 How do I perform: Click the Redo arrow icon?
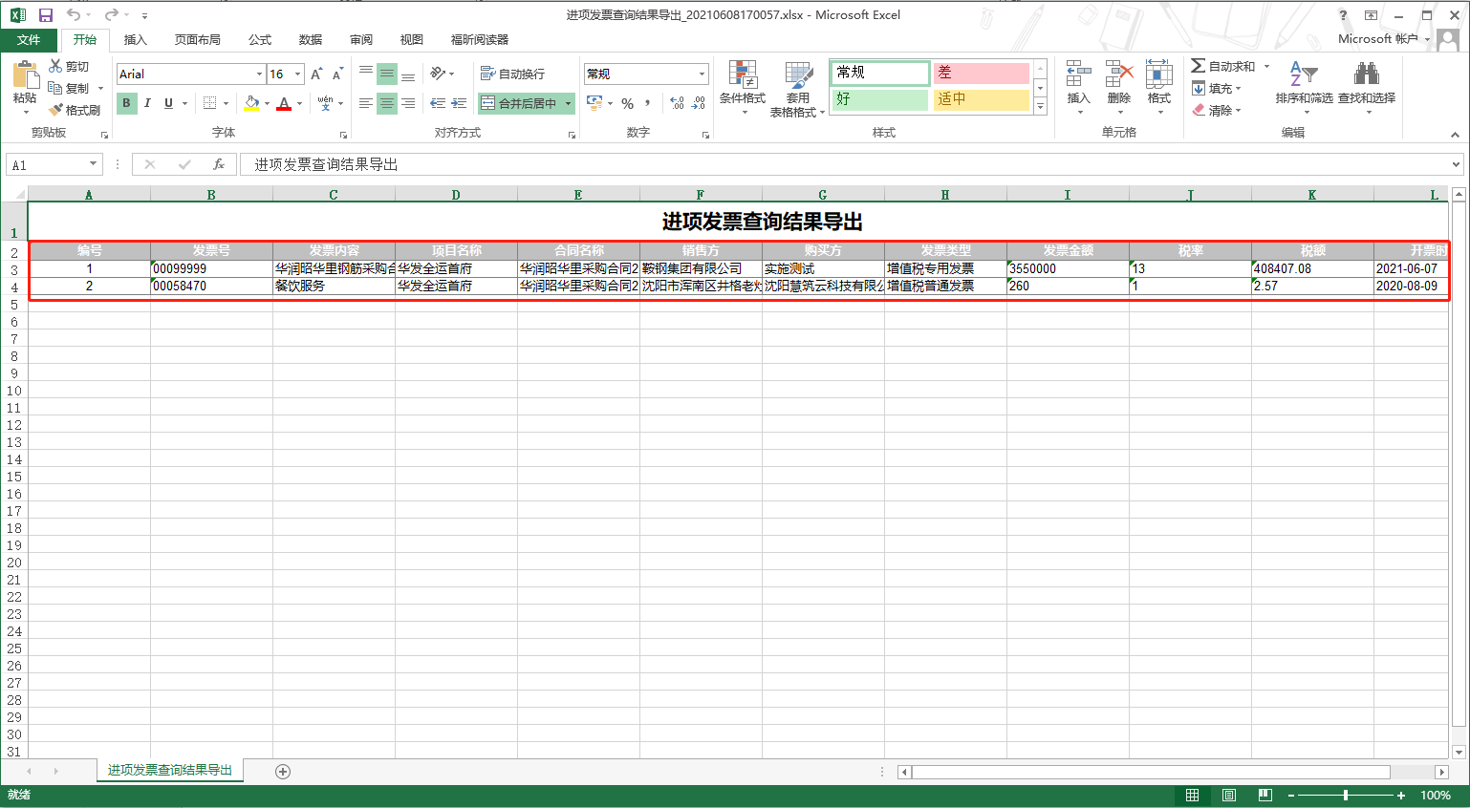[111, 15]
